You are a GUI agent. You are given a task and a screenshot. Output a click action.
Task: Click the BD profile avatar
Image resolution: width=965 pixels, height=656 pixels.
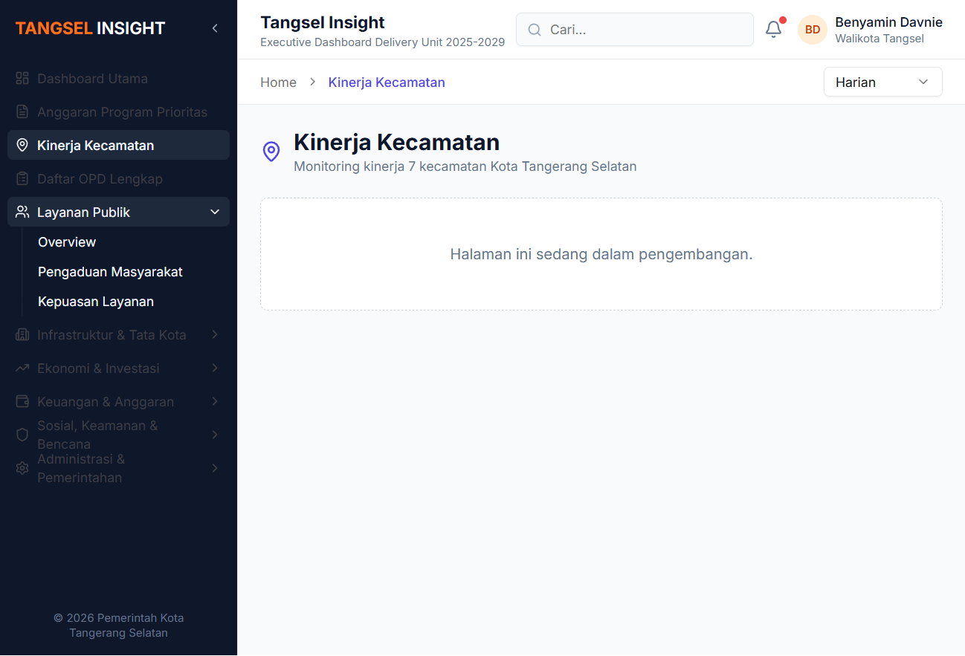pyautogui.click(x=812, y=29)
